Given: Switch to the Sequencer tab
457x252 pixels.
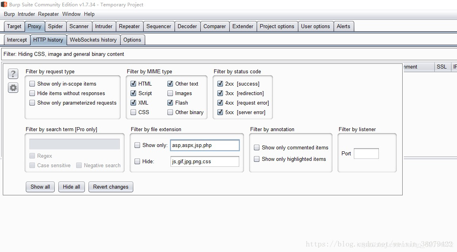Looking at the screenshot, I should click(159, 27).
